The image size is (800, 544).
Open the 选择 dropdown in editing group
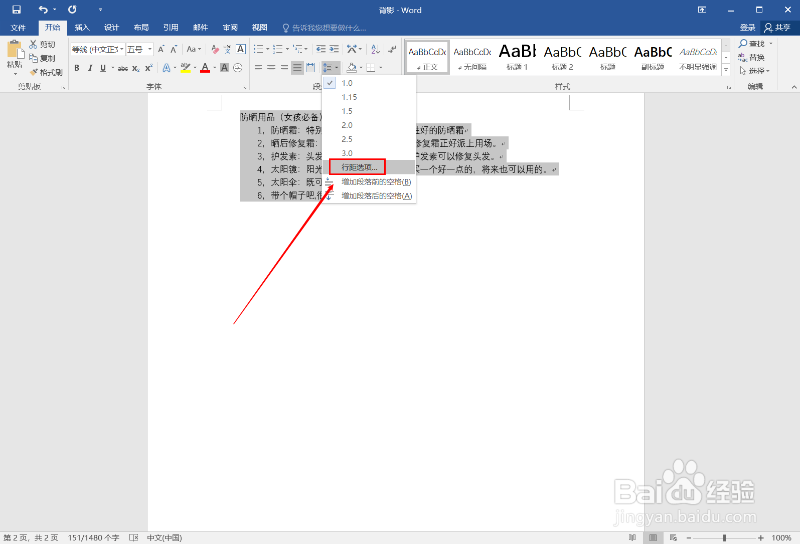tap(755, 71)
